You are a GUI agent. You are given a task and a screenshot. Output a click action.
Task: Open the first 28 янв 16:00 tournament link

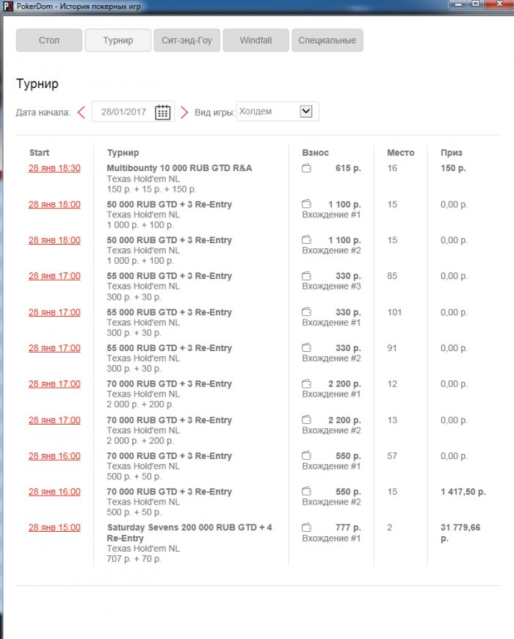54,456
